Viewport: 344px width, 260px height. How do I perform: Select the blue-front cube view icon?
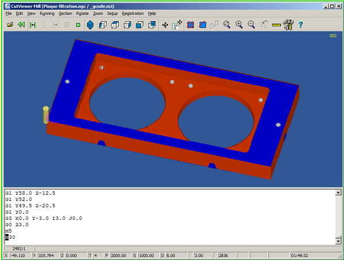point(139,25)
